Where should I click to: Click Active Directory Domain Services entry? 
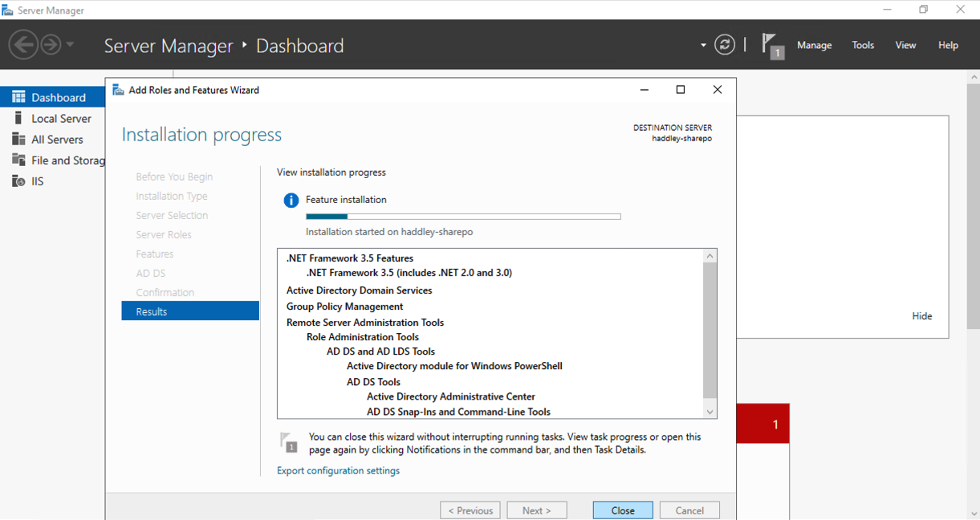[360, 290]
